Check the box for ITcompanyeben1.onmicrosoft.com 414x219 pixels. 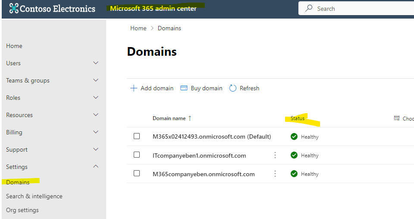pyautogui.click(x=137, y=155)
